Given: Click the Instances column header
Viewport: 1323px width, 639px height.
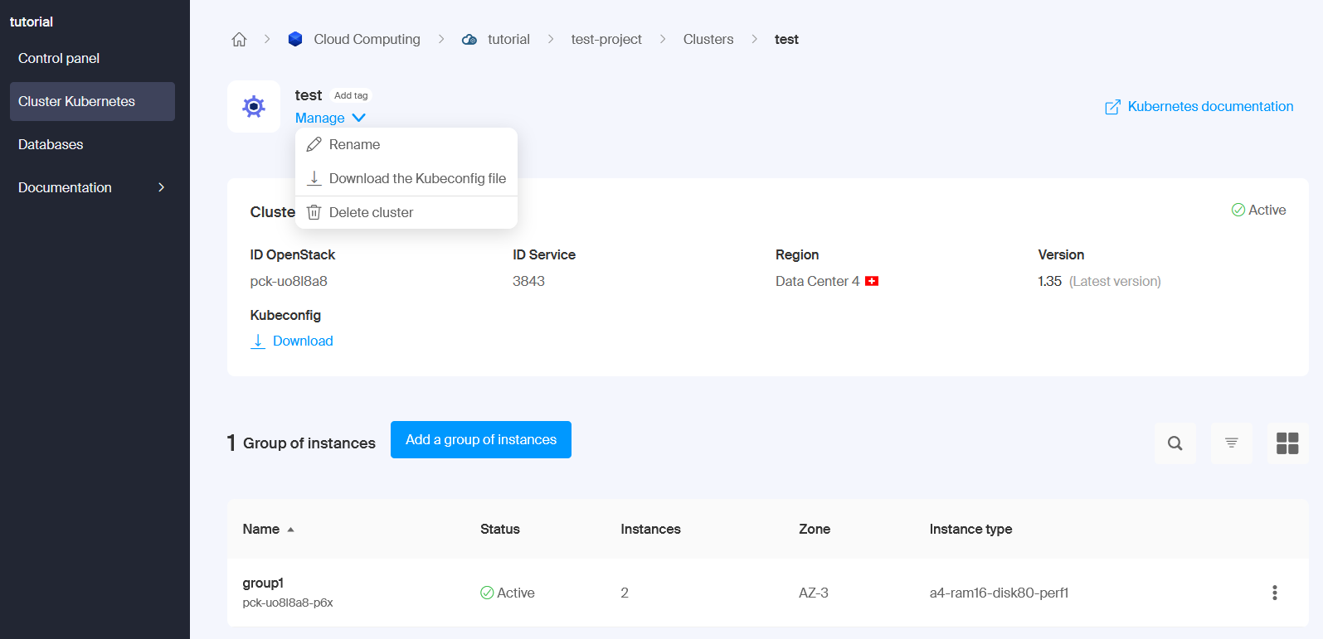Looking at the screenshot, I should (x=650, y=529).
